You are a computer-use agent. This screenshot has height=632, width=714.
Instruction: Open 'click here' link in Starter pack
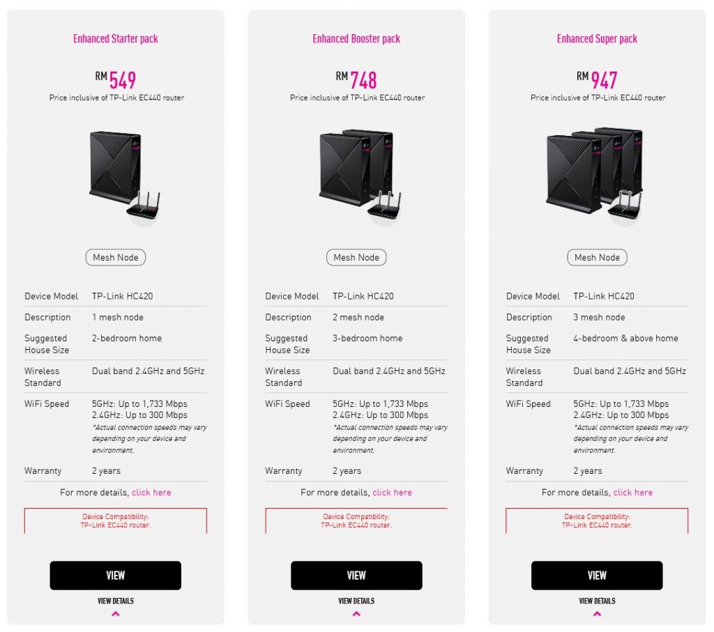click(151, 493)
